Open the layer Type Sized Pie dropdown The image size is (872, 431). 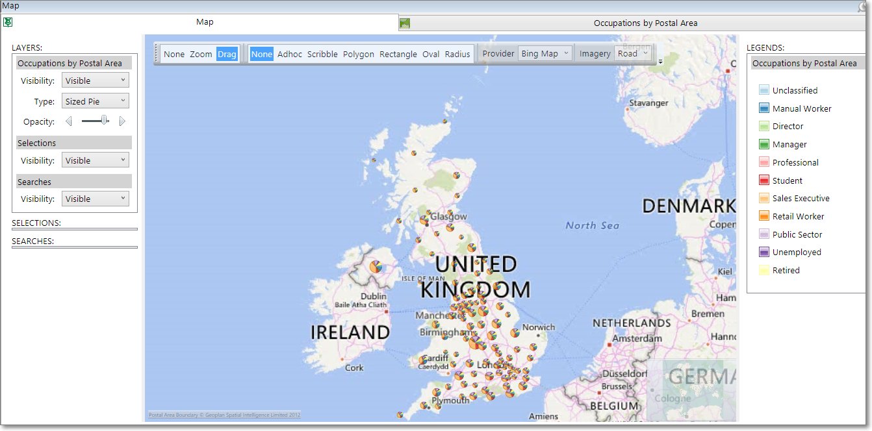96,101
